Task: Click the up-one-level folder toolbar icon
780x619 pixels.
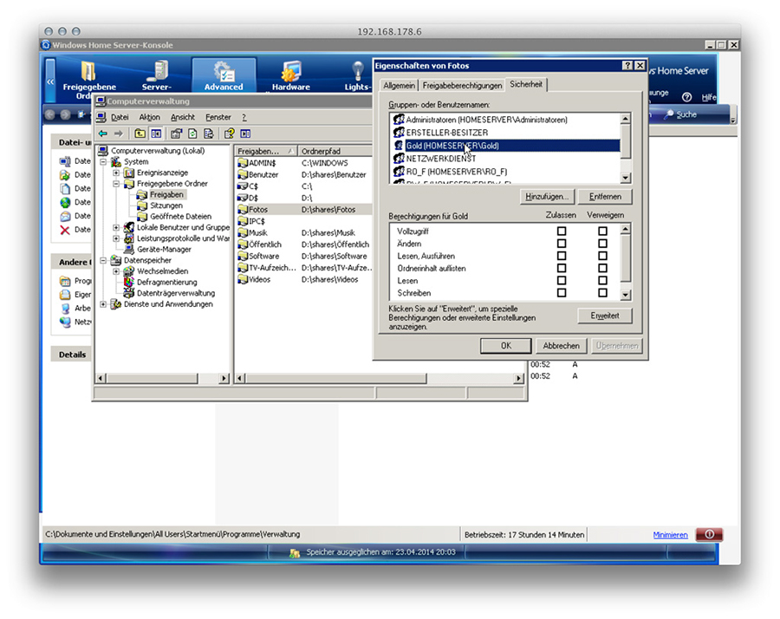Action: [140, 134]
